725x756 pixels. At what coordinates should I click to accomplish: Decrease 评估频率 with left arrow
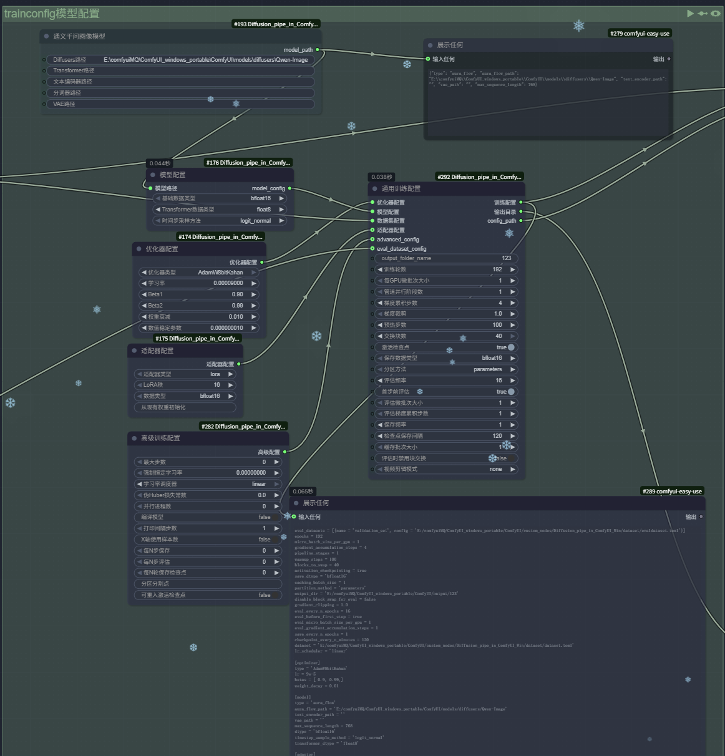click(380, 380)
